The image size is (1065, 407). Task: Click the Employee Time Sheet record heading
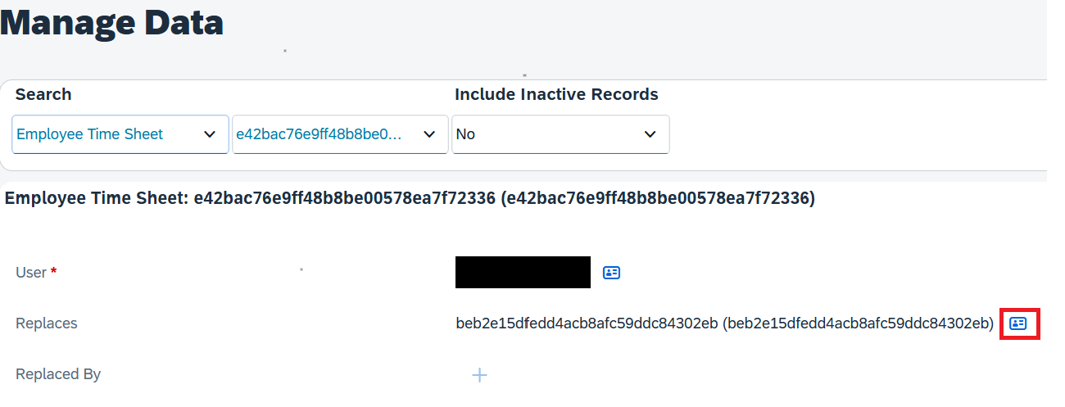coord(410,198)
